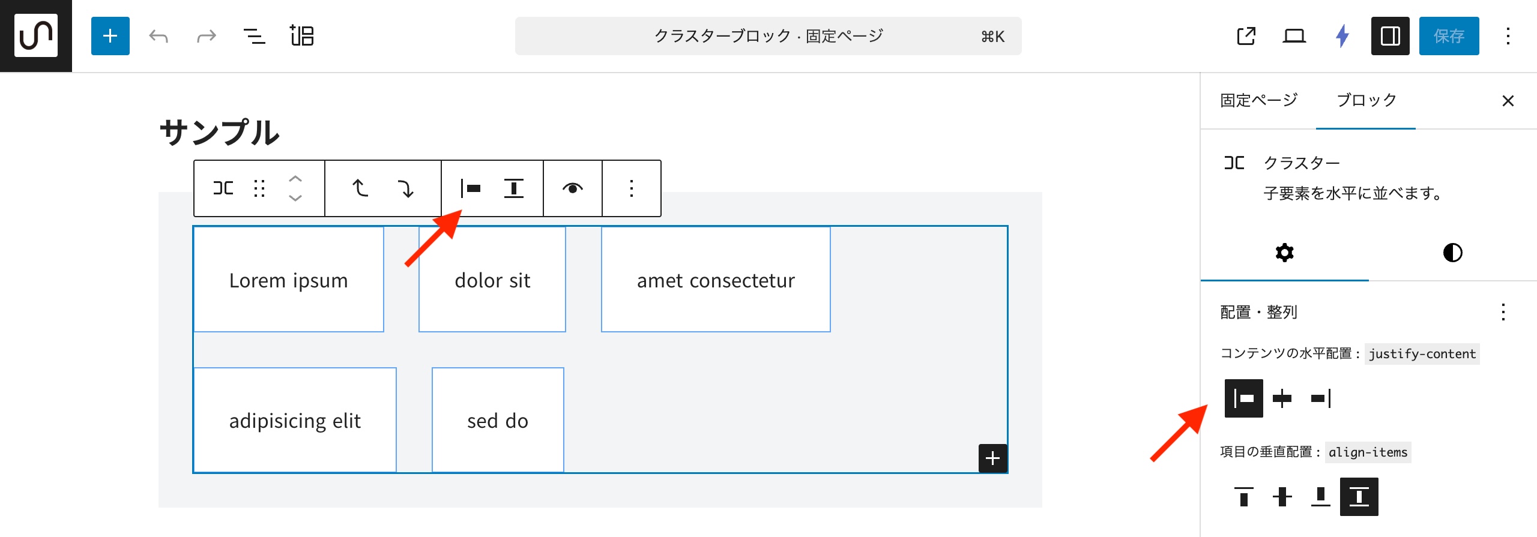This screenshot has height=537, width=1537.
Task: Open the block styles tab
Action: [x=1452, y=253]
